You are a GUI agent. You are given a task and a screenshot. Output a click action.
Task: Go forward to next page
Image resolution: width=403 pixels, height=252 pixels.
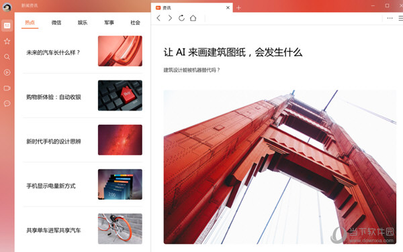pyautogui.click(x=170, y=18)
